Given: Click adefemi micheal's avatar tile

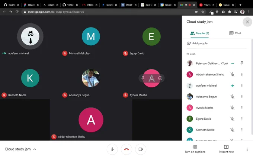Looking at the screenshot, I should point(30,36).
